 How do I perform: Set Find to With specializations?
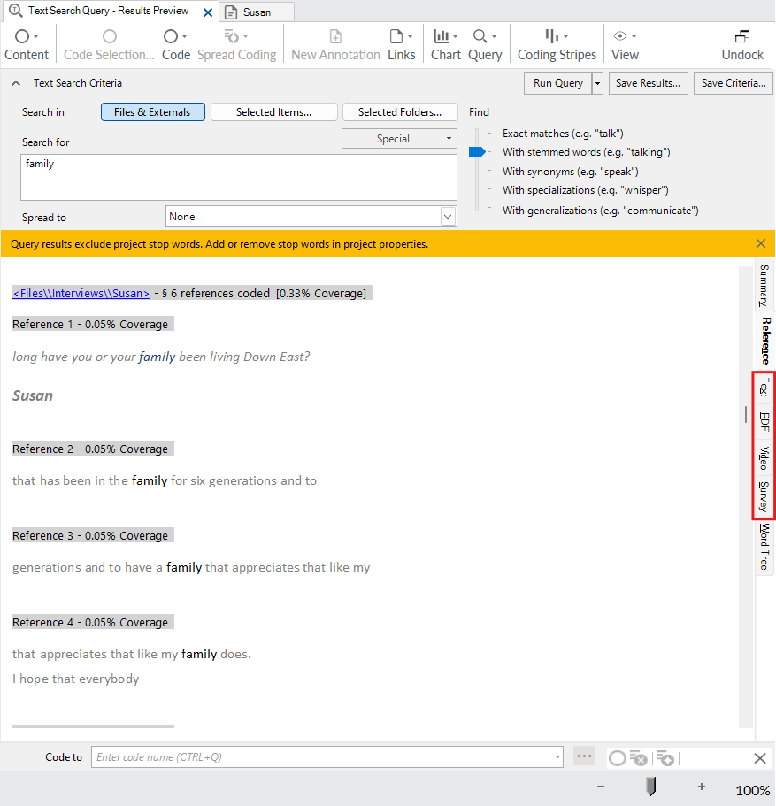585,190
